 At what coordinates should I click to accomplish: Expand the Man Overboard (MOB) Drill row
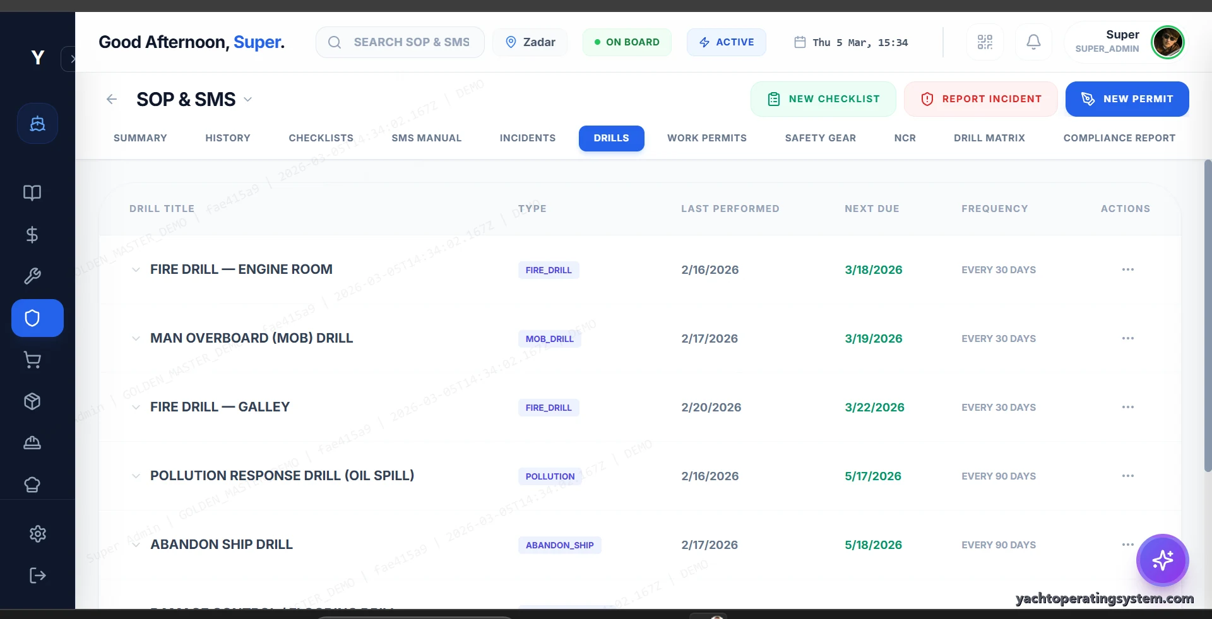[136, 339]
